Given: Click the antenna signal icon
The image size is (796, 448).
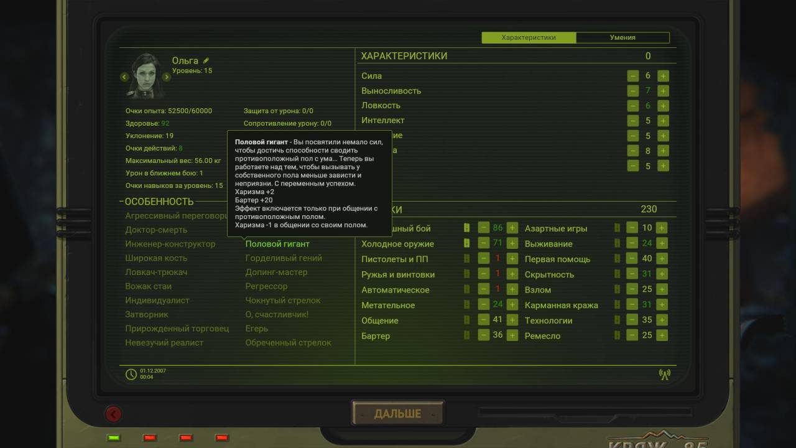Looking at the screenshot, I should tap(664, 374).
